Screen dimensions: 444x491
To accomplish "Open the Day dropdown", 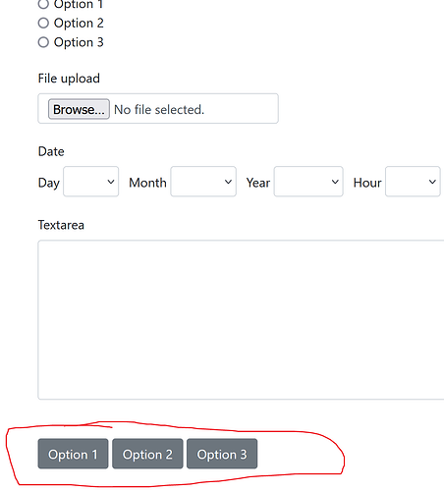I will tap(91, 182).
